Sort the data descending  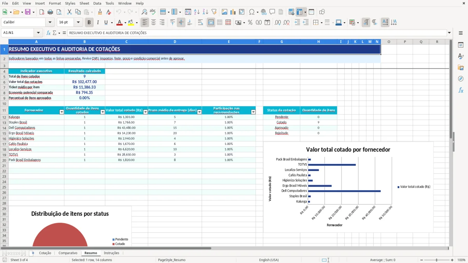coord(206,12)
